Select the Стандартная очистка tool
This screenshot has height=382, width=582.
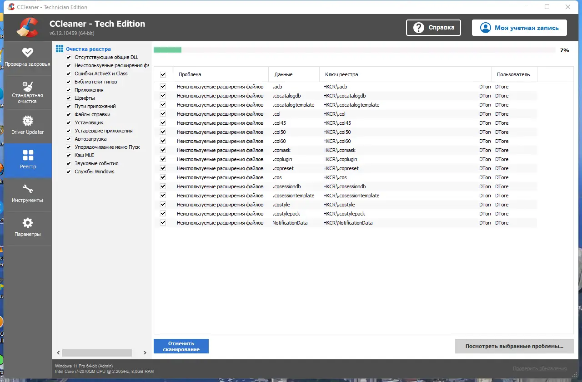[28, 92]
